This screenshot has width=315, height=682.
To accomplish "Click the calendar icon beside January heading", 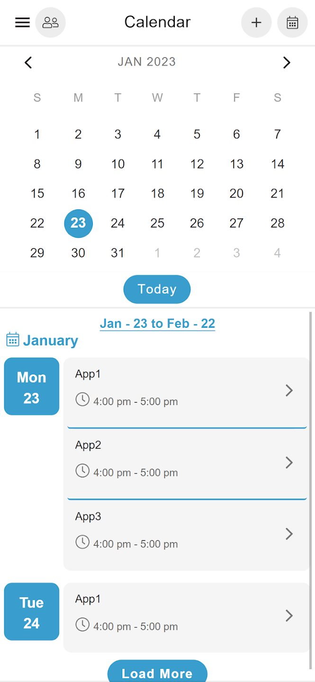I will pyautogui.click(x=13, y=340).
